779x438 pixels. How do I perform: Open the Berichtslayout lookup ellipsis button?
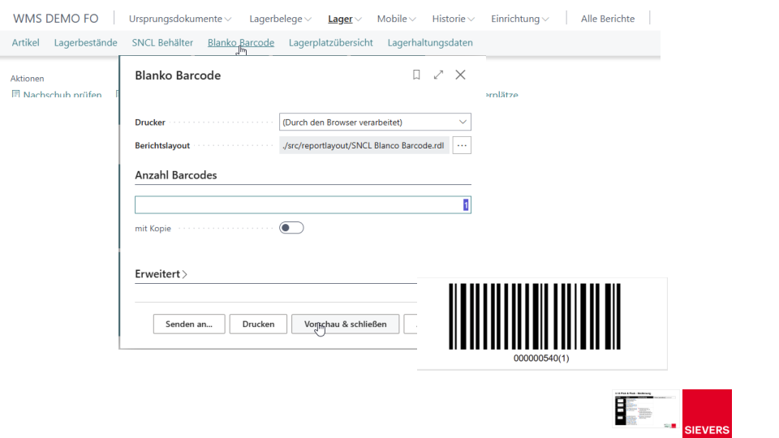pos(462,145)
